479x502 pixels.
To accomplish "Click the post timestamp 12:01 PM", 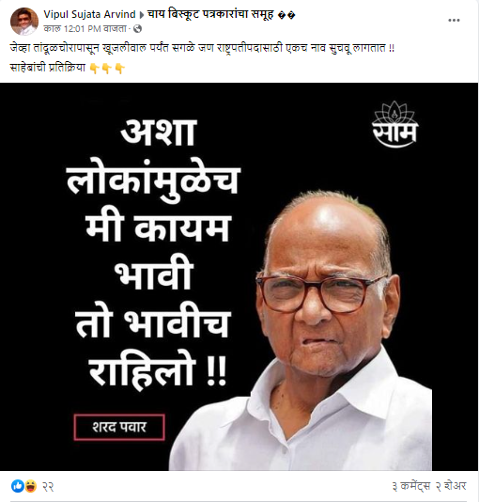I will pos(85,29).
